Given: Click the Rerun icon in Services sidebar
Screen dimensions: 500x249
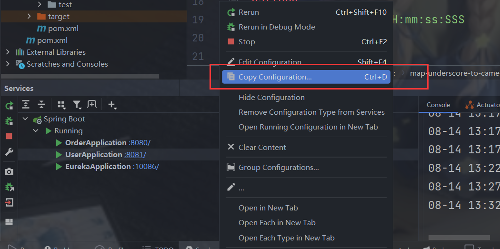Looking at the screenshot, I should [9, 106].
